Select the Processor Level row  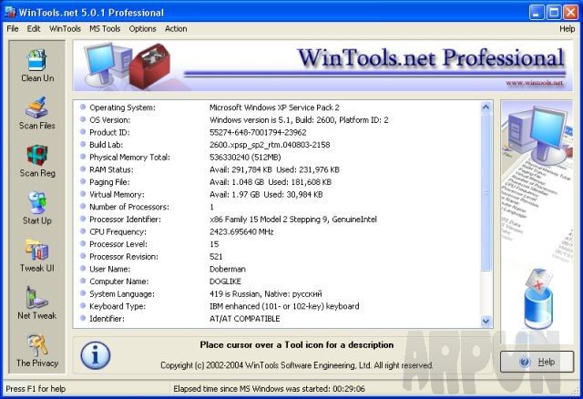click(x=277, y=244)
